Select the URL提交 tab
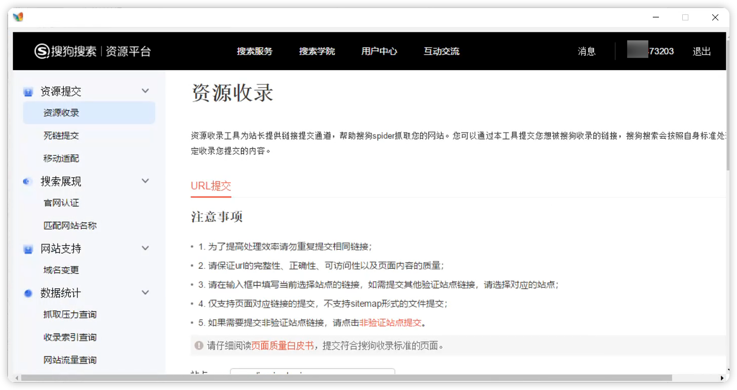 (x=211, y=186)
